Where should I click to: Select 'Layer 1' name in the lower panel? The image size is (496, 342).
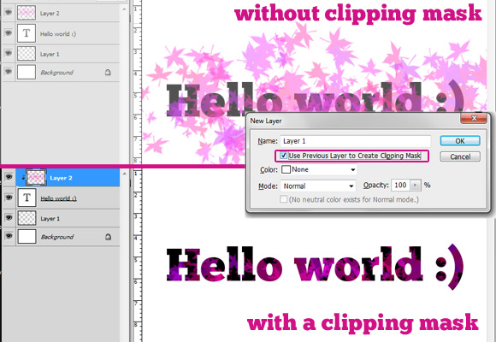(x=50, y=219)
